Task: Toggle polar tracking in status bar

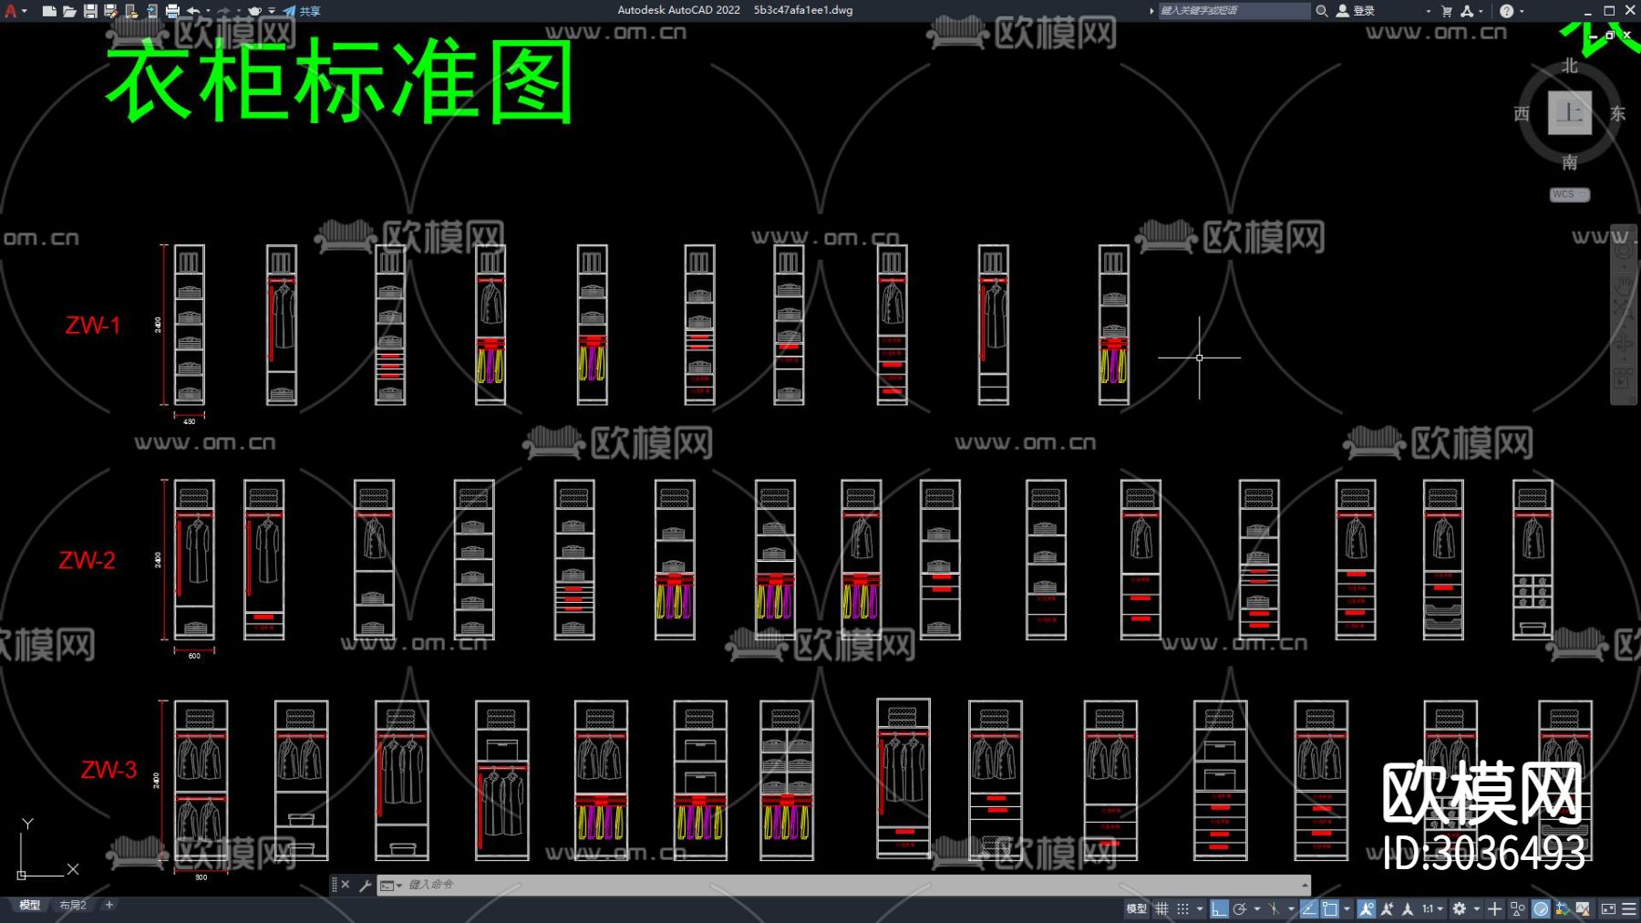Action: 1239,908
